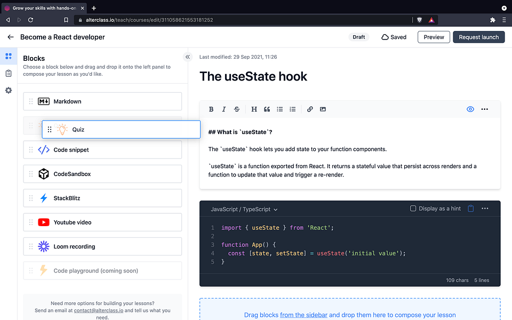Click the browser back navigation button

click(8, 20)
